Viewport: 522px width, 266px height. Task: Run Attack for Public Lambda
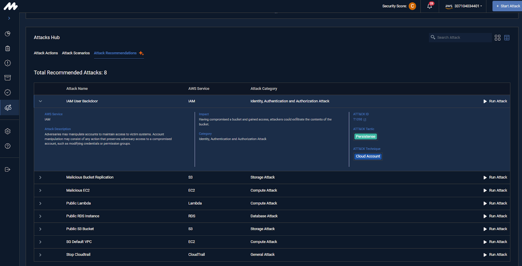coord(495,203)
